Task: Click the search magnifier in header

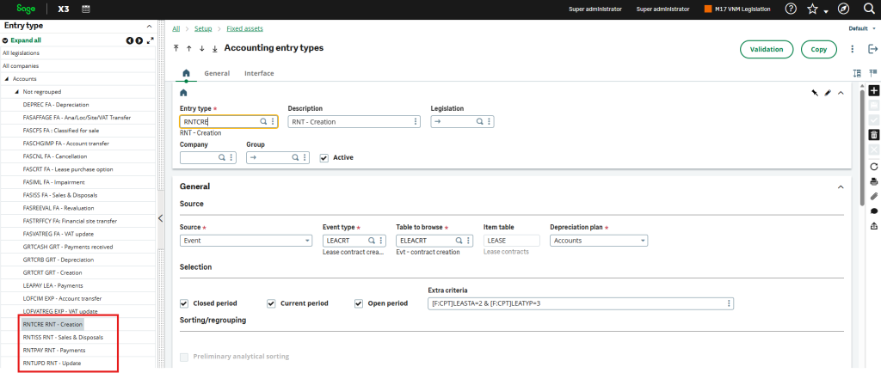Action: point(868,9)
